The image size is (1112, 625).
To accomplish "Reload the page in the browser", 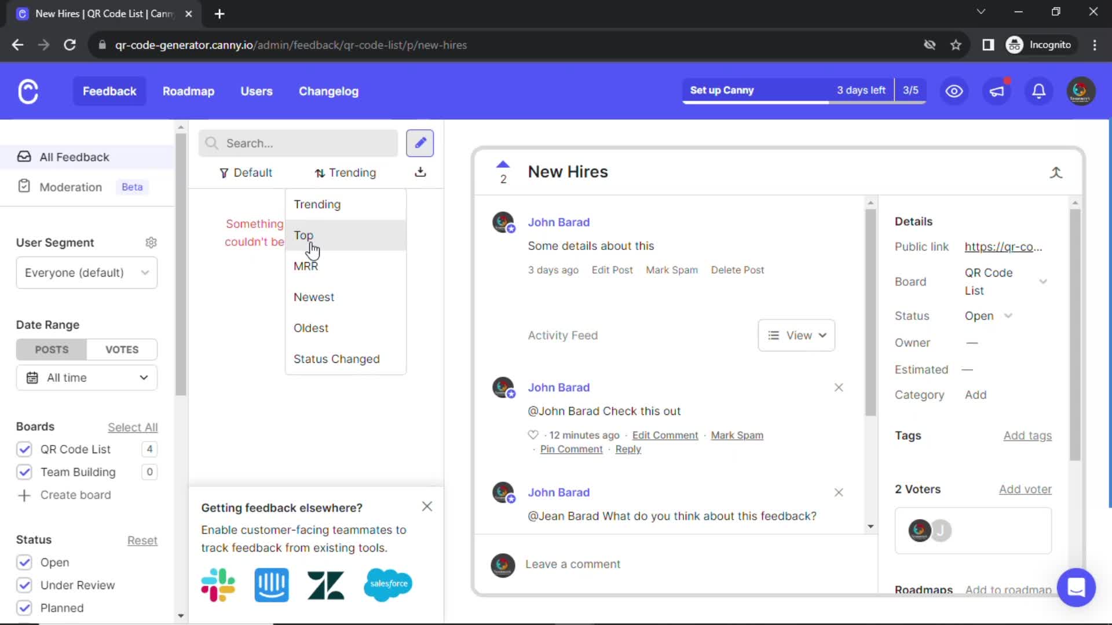I will tap(69, 45).
